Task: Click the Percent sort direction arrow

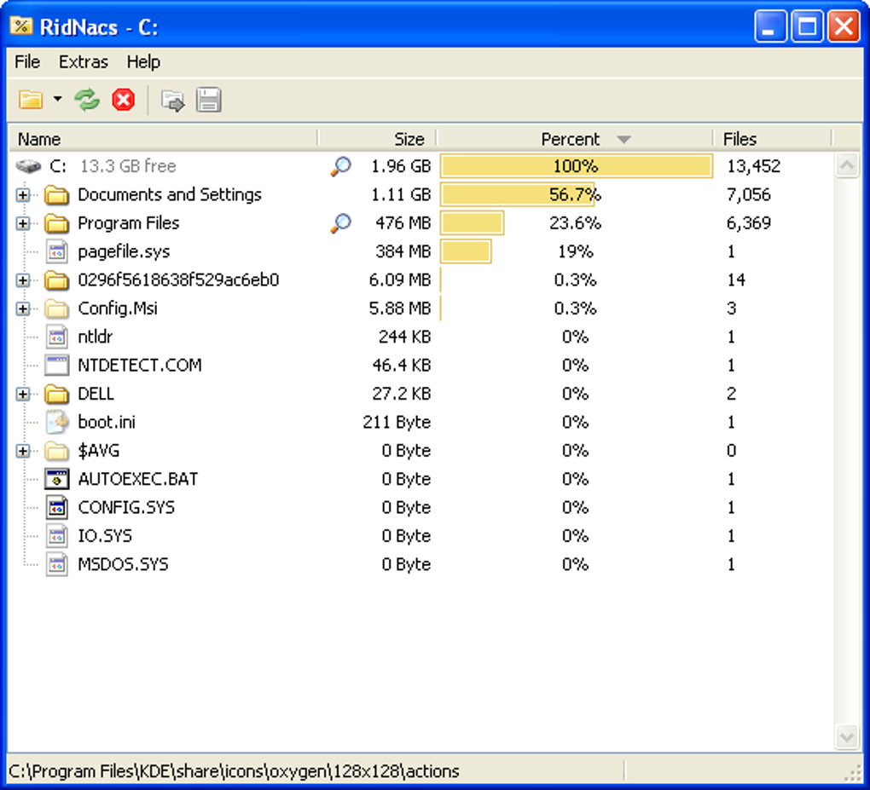Action: 623,140
